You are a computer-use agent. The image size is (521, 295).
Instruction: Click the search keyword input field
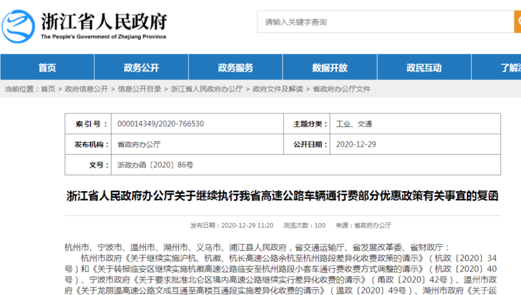coord(386,21)
